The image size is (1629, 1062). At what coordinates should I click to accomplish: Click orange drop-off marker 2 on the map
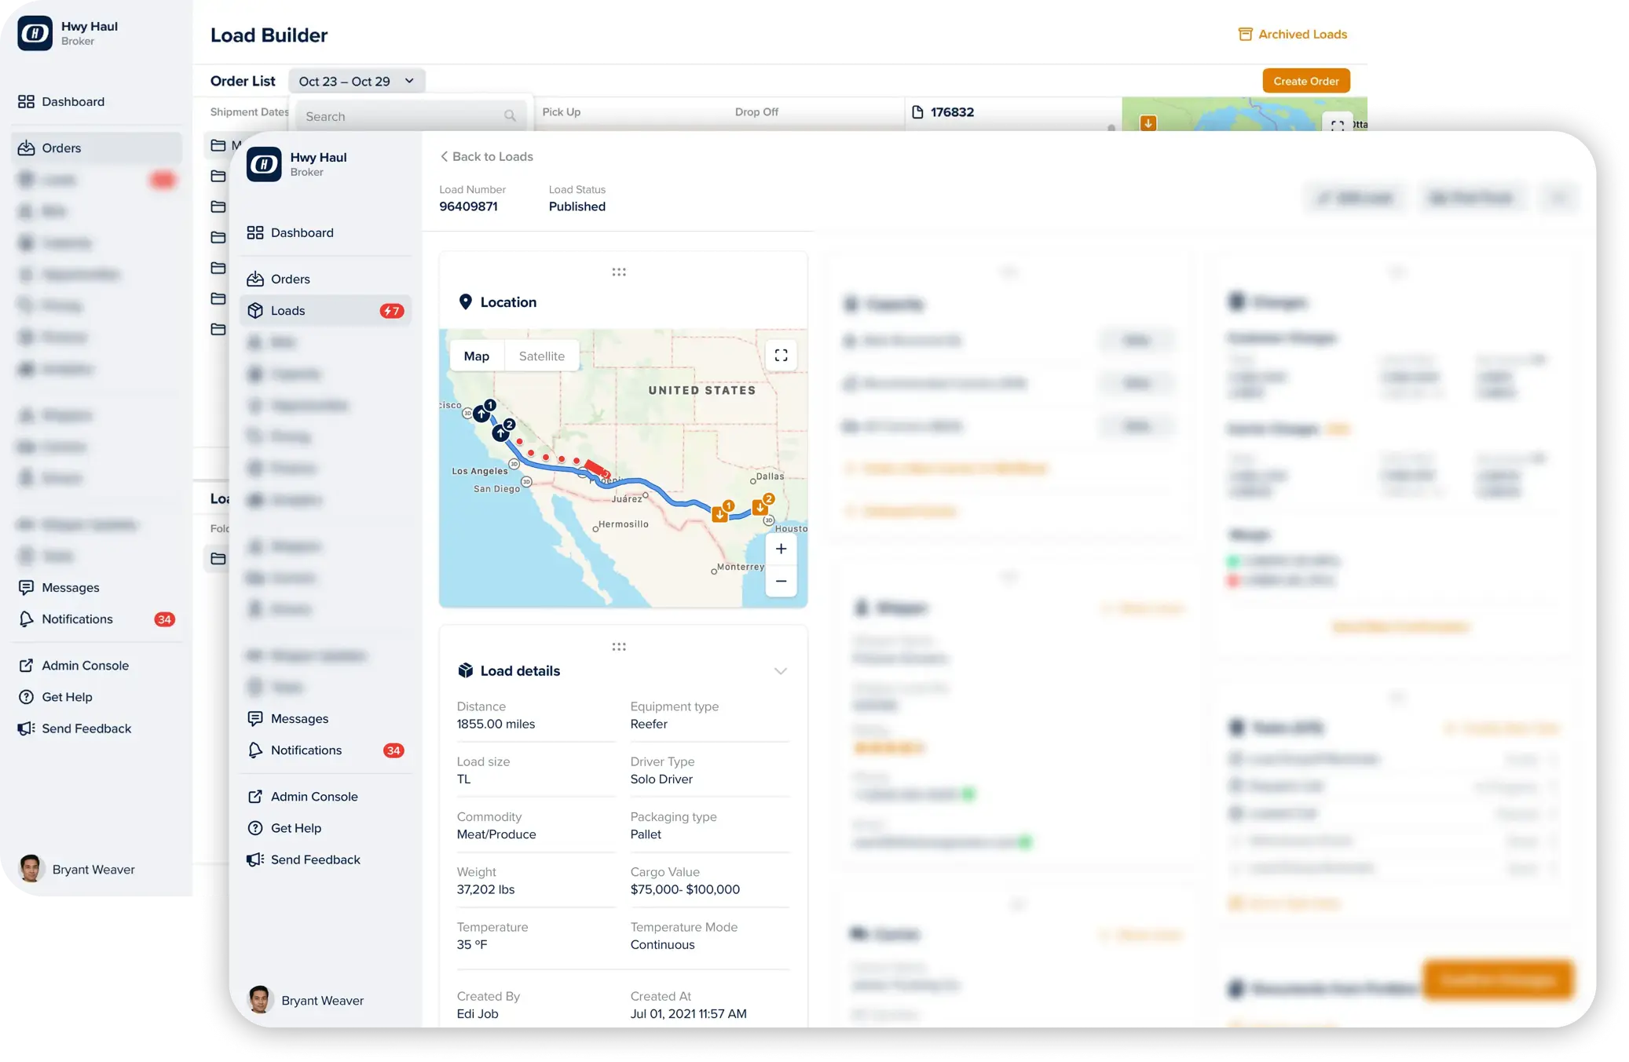[x=760, y=506]
